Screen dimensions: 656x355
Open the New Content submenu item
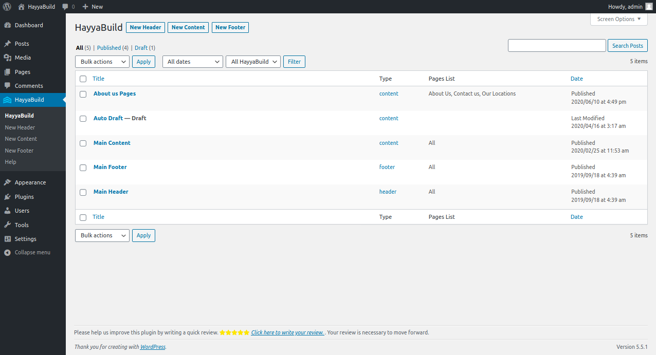point(21,139)
